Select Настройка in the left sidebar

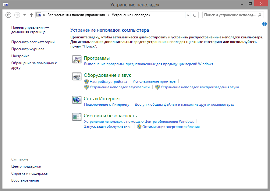tap(20, 56)
